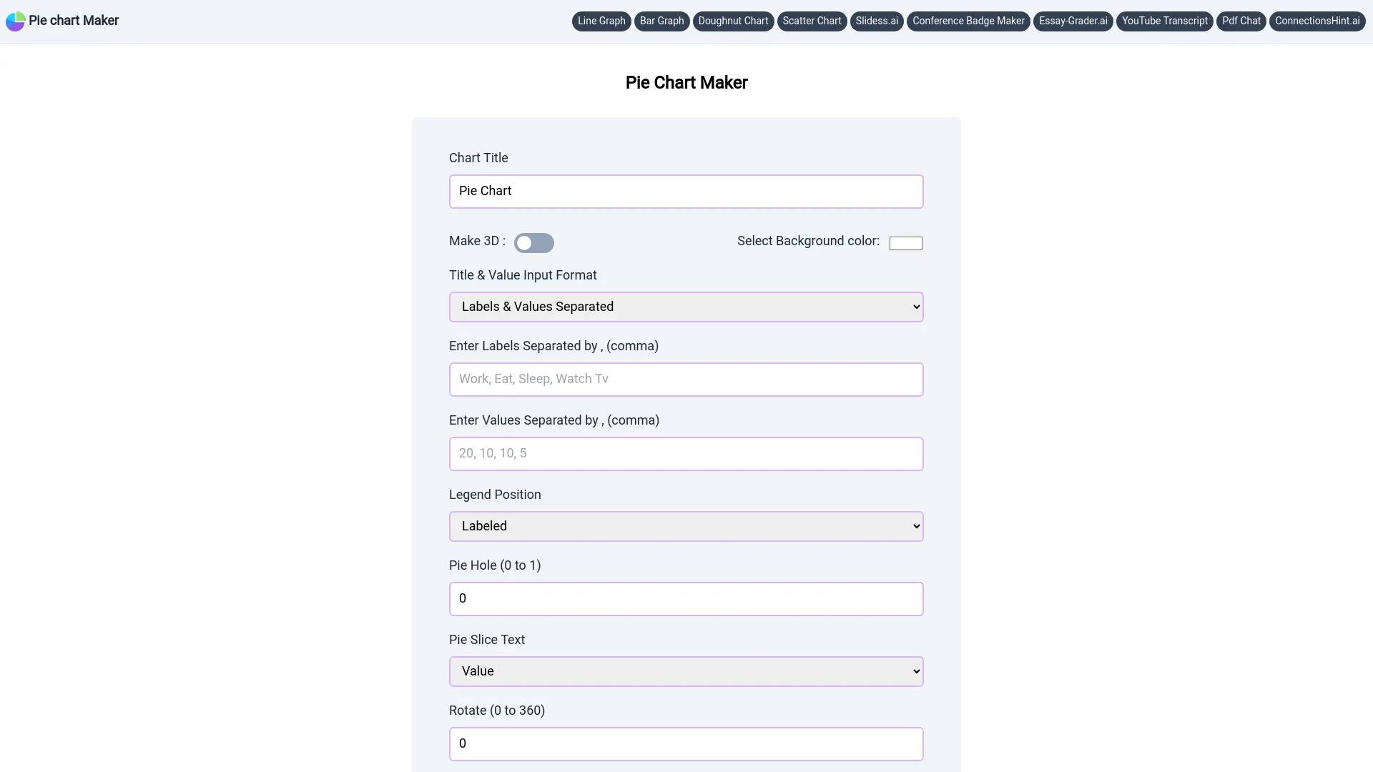
Task: Open the Conference Badge Maker
Action: pos(968,21)
